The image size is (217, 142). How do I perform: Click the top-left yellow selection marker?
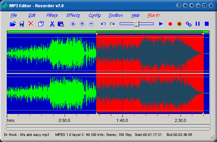point(97,34)
